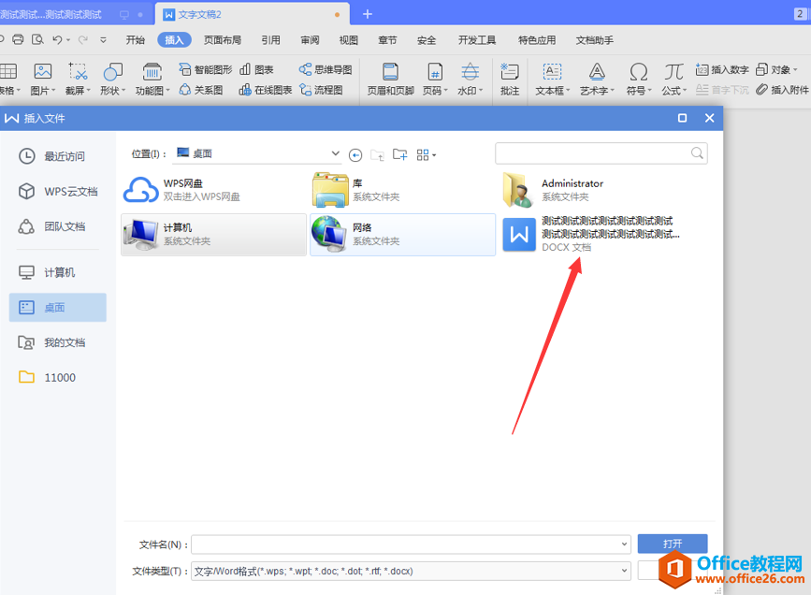Switch to the Developer Tools (开发工具) tab
This screenshot has width=811, height=595.
point(477,40)
